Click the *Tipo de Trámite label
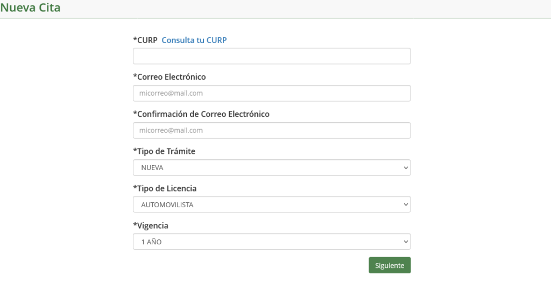551x283 pixels. point(164,151)
